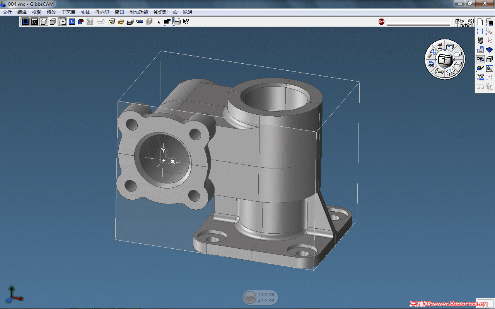This screenshot has height=309, width=495.
Task: Click the XYZ axis triad in corner
Action: point(14,294)
